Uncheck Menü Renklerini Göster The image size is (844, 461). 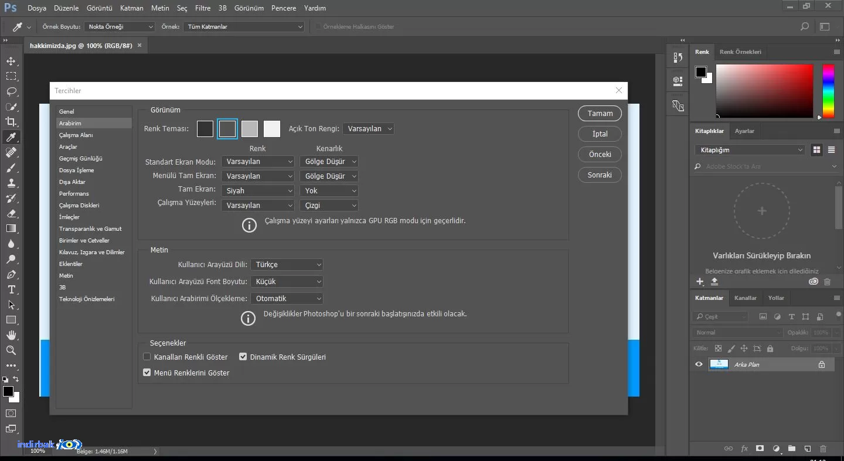point(147,373)
